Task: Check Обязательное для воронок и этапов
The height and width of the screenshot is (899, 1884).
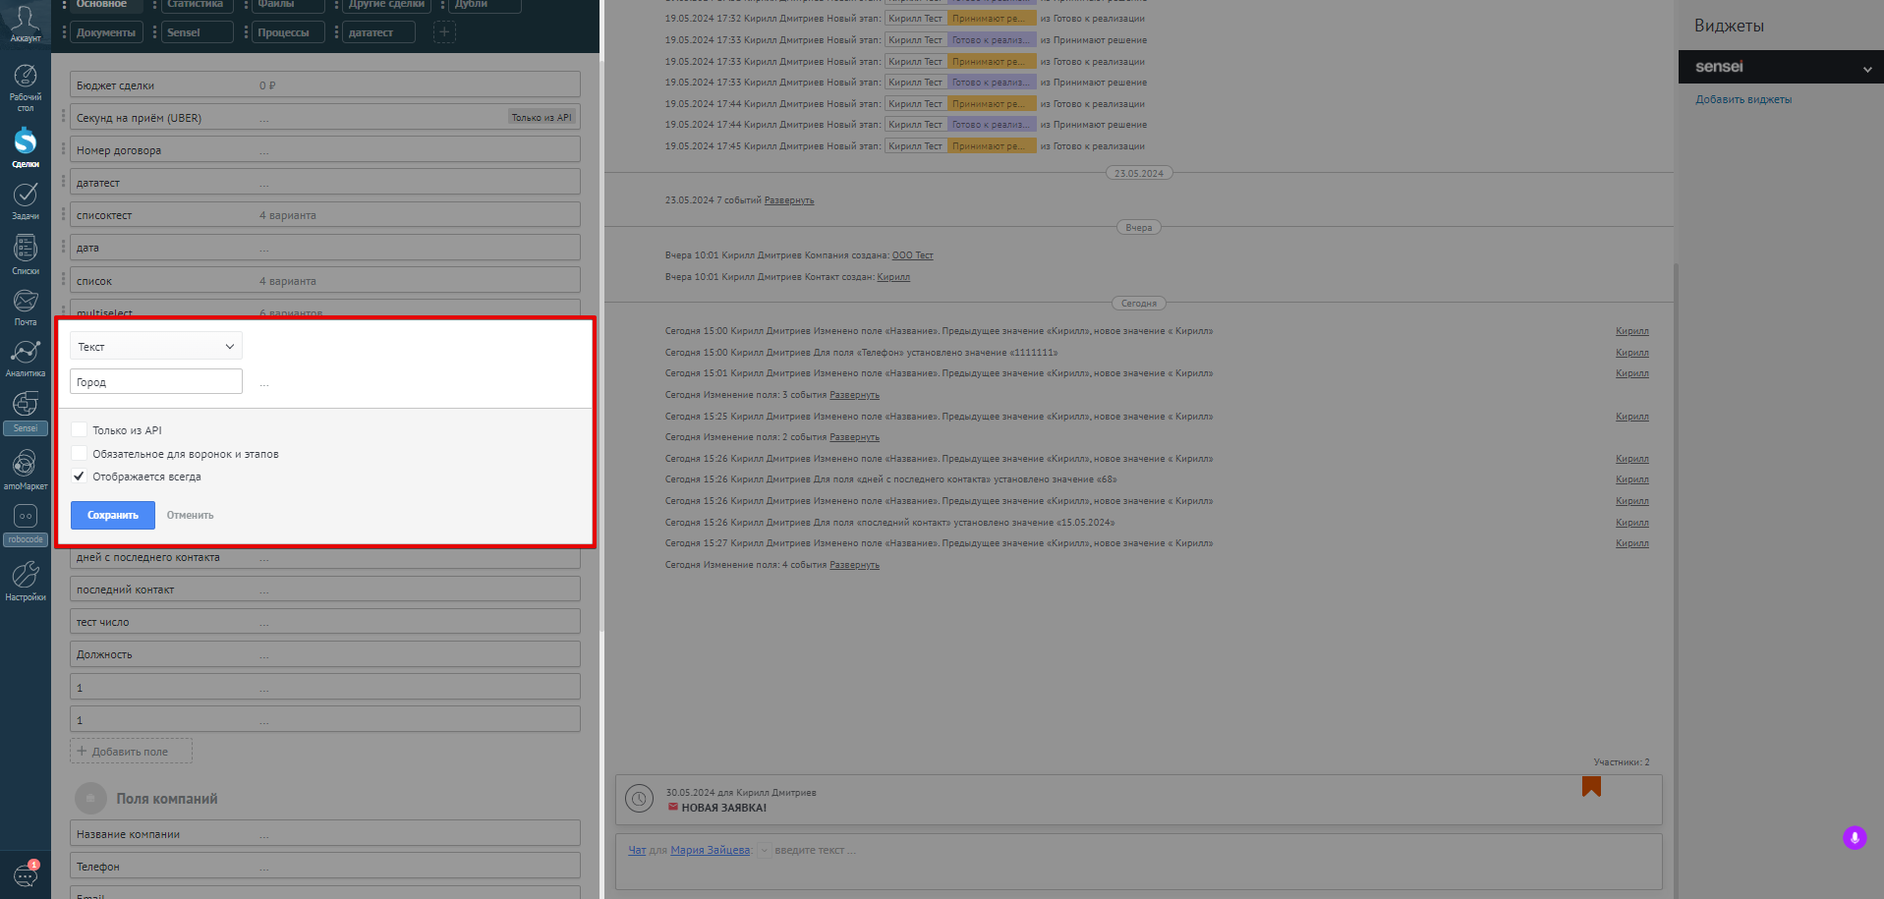Action: [79, 453]
